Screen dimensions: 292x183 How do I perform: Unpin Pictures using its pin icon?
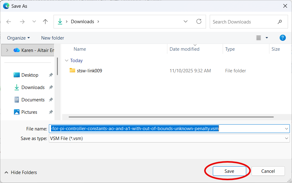click(x=51, y=112)
